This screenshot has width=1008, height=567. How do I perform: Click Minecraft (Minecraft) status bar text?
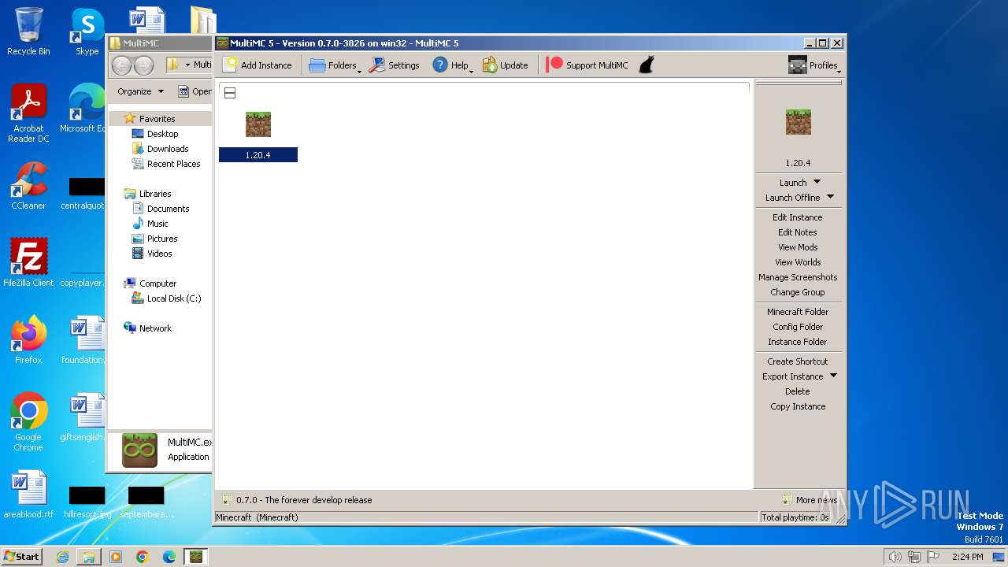tap(257, 517)
